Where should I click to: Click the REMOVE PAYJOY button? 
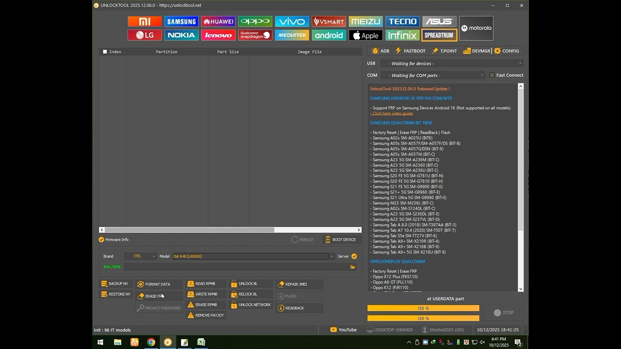(x=206, y=316)
